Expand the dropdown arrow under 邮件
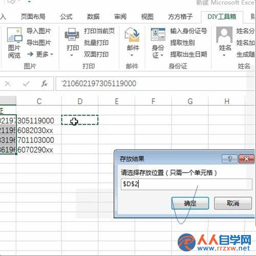This screenshot has width=256, height=256. (x=132, y=55)
